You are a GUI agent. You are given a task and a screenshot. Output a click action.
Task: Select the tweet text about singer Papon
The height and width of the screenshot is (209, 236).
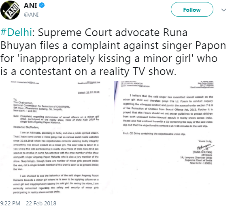(113, 52)
